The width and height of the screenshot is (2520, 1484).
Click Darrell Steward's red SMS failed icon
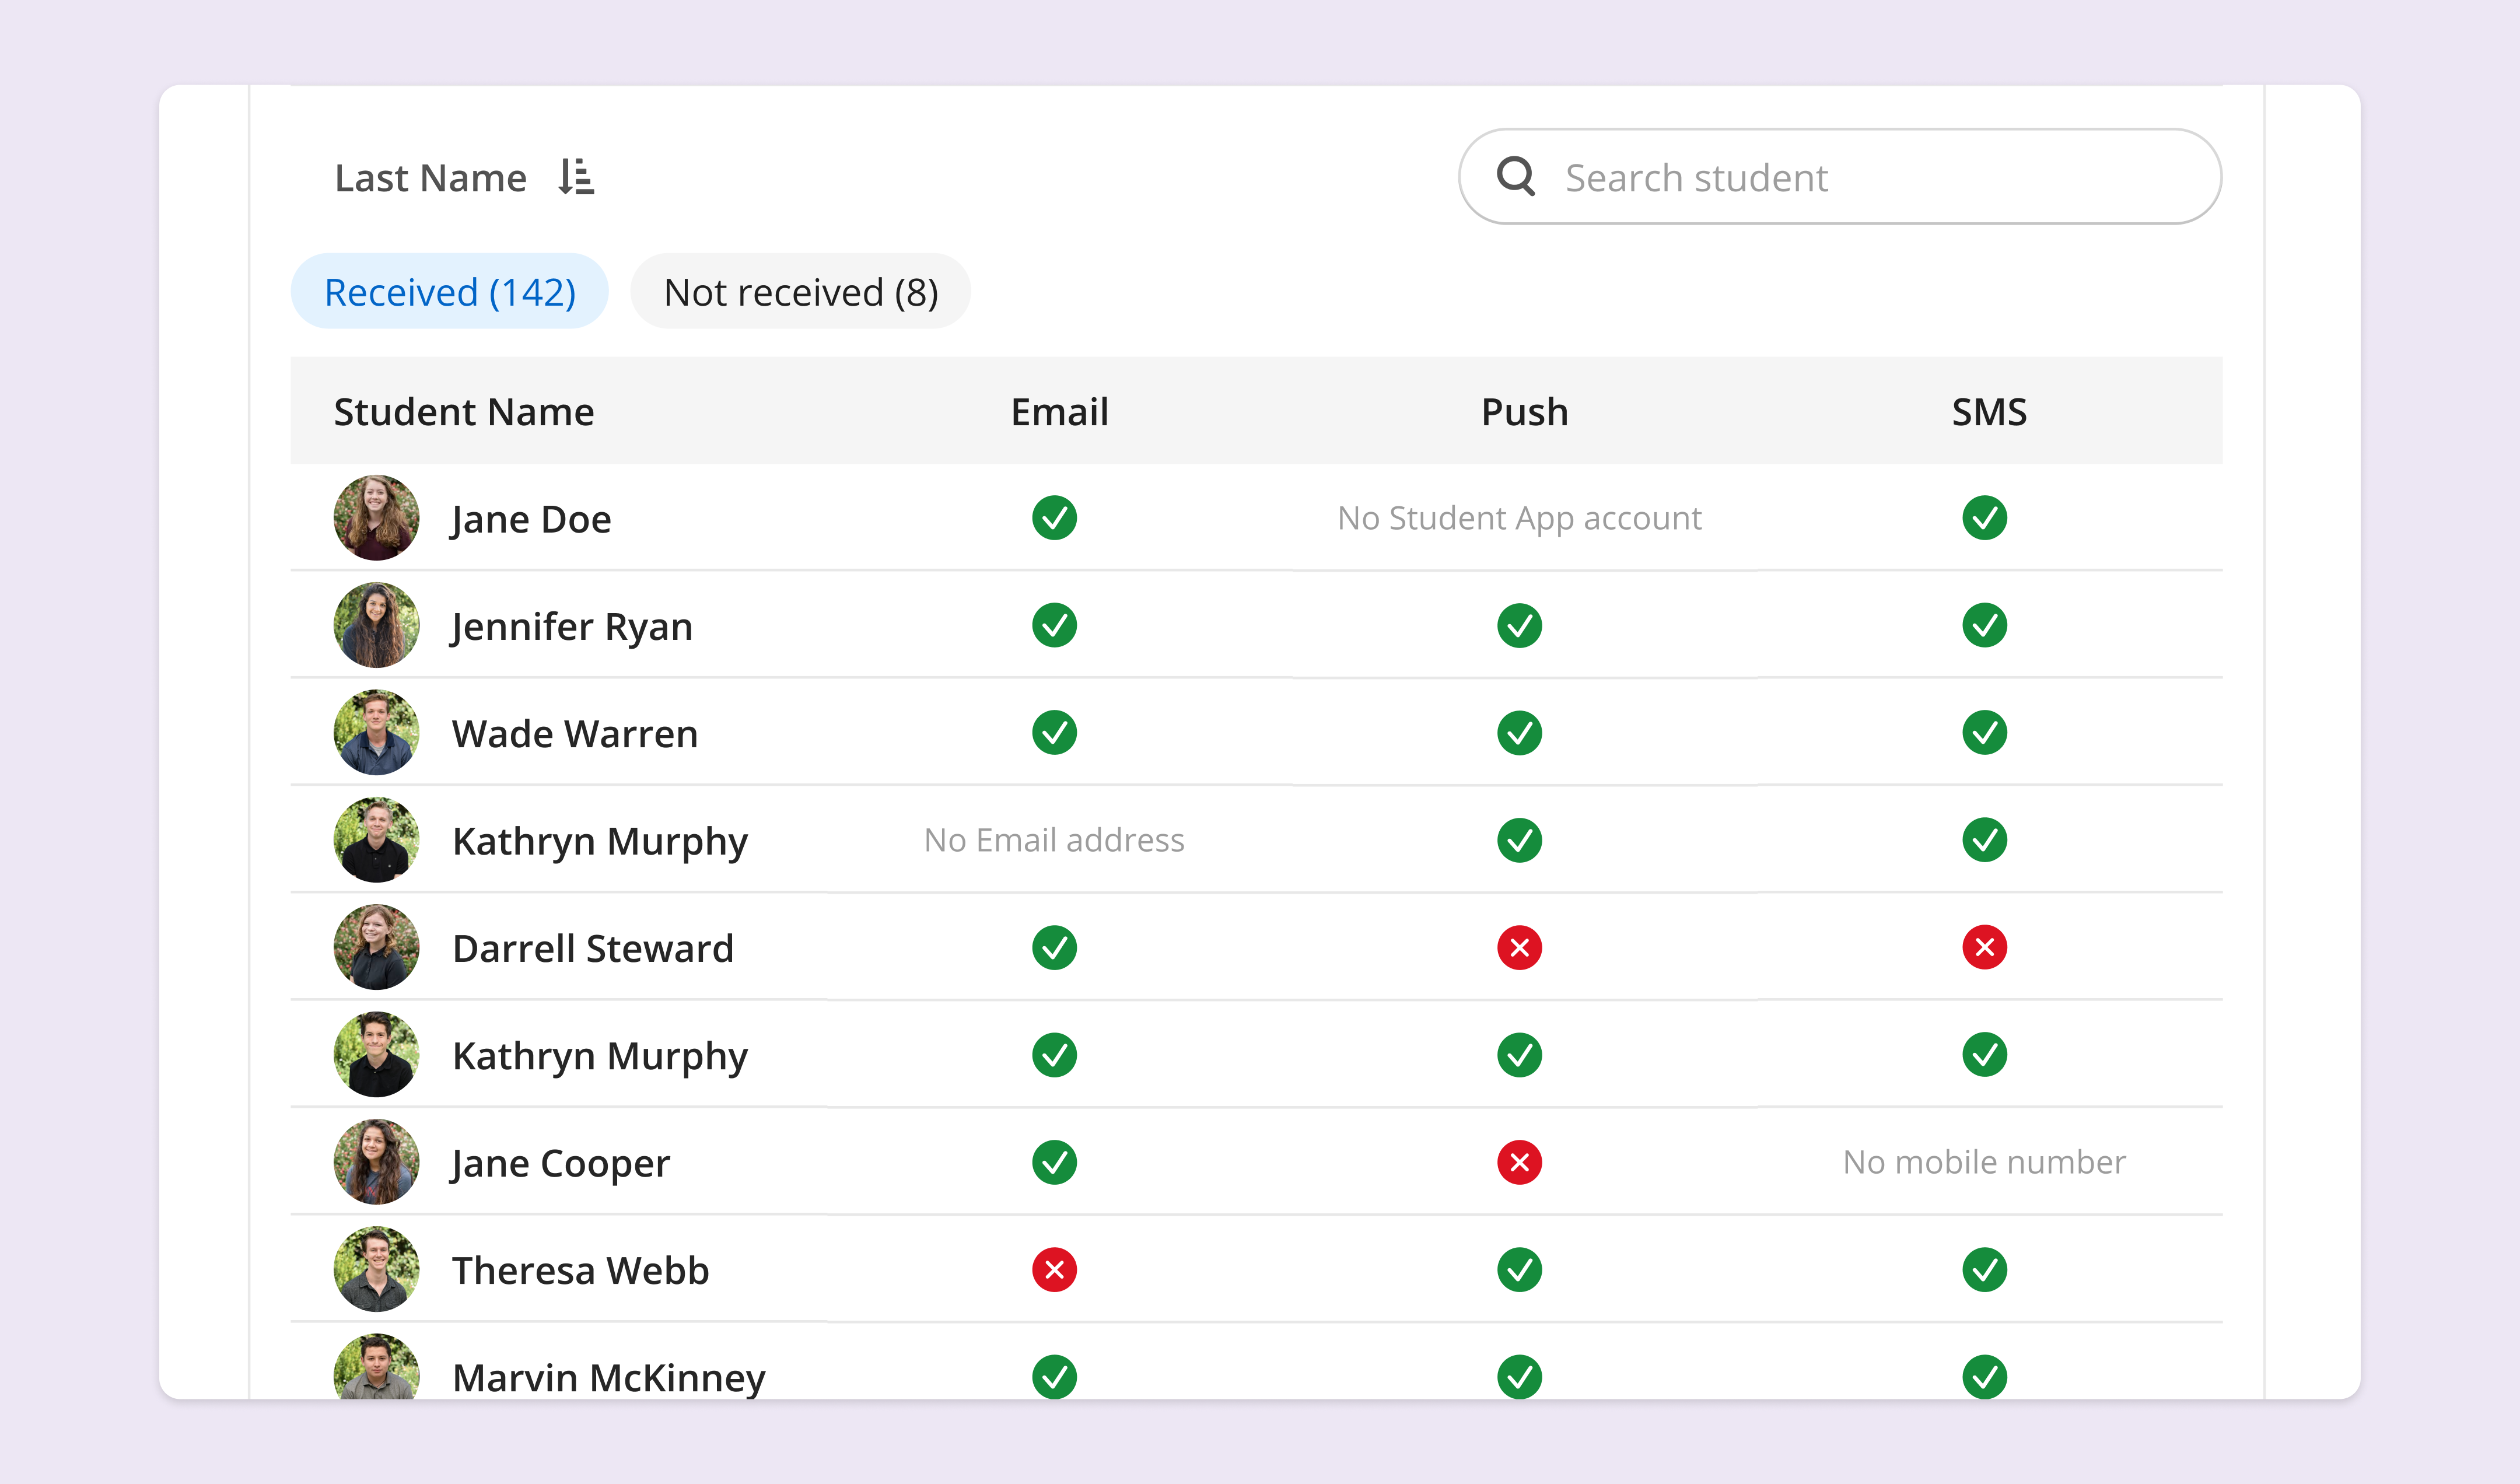pyautogui.click(x=1984, y=947)
